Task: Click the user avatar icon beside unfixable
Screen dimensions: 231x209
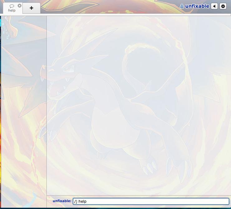Action: 182,6
